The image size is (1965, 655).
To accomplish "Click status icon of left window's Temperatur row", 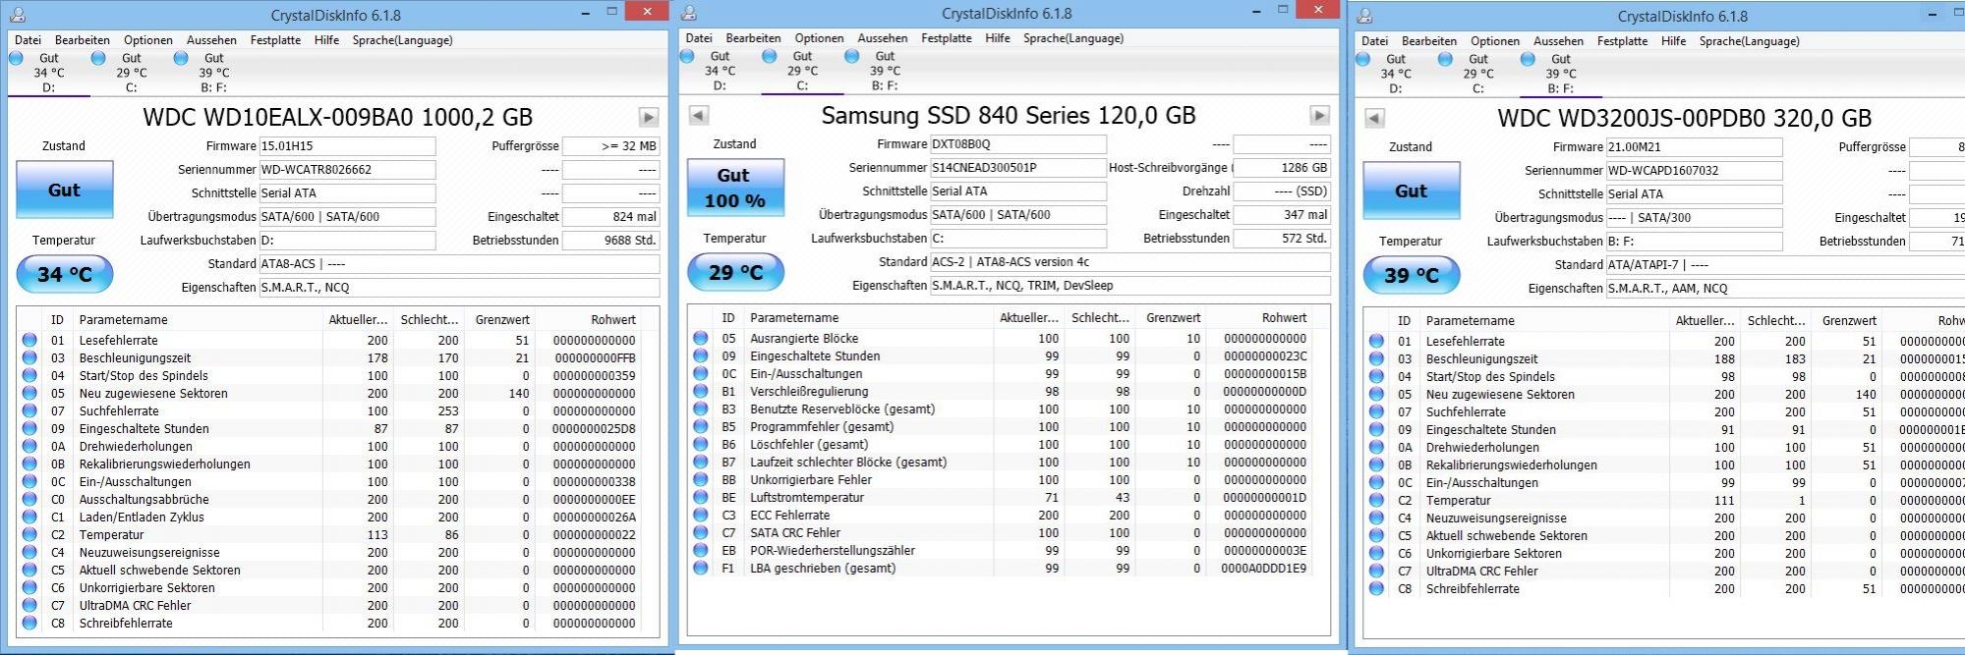I will pos(29,535).
